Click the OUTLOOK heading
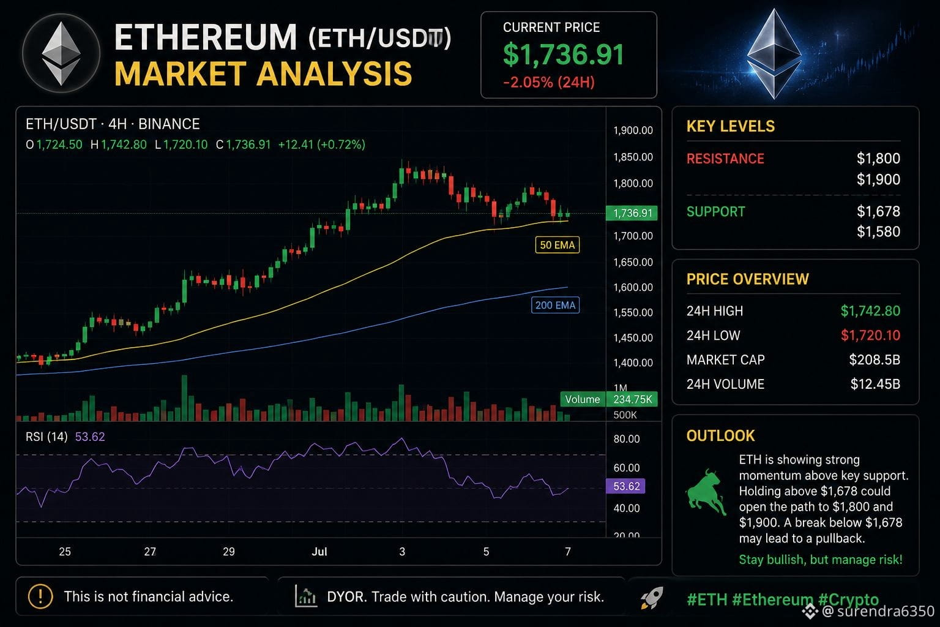 click(720, 436)
